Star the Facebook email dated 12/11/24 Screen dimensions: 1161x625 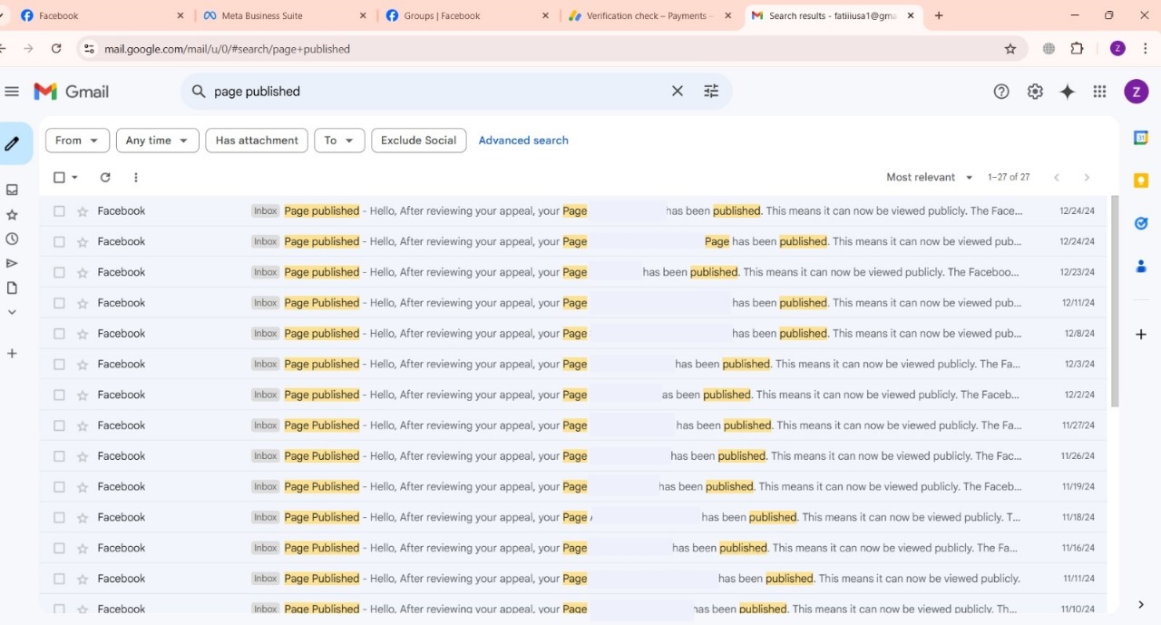[83, 303]
